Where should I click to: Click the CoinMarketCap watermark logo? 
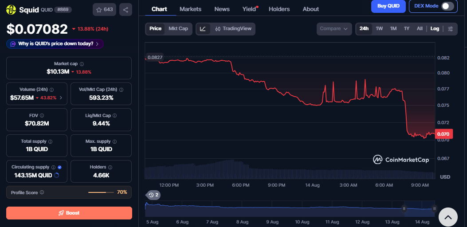tap(401, 160)
